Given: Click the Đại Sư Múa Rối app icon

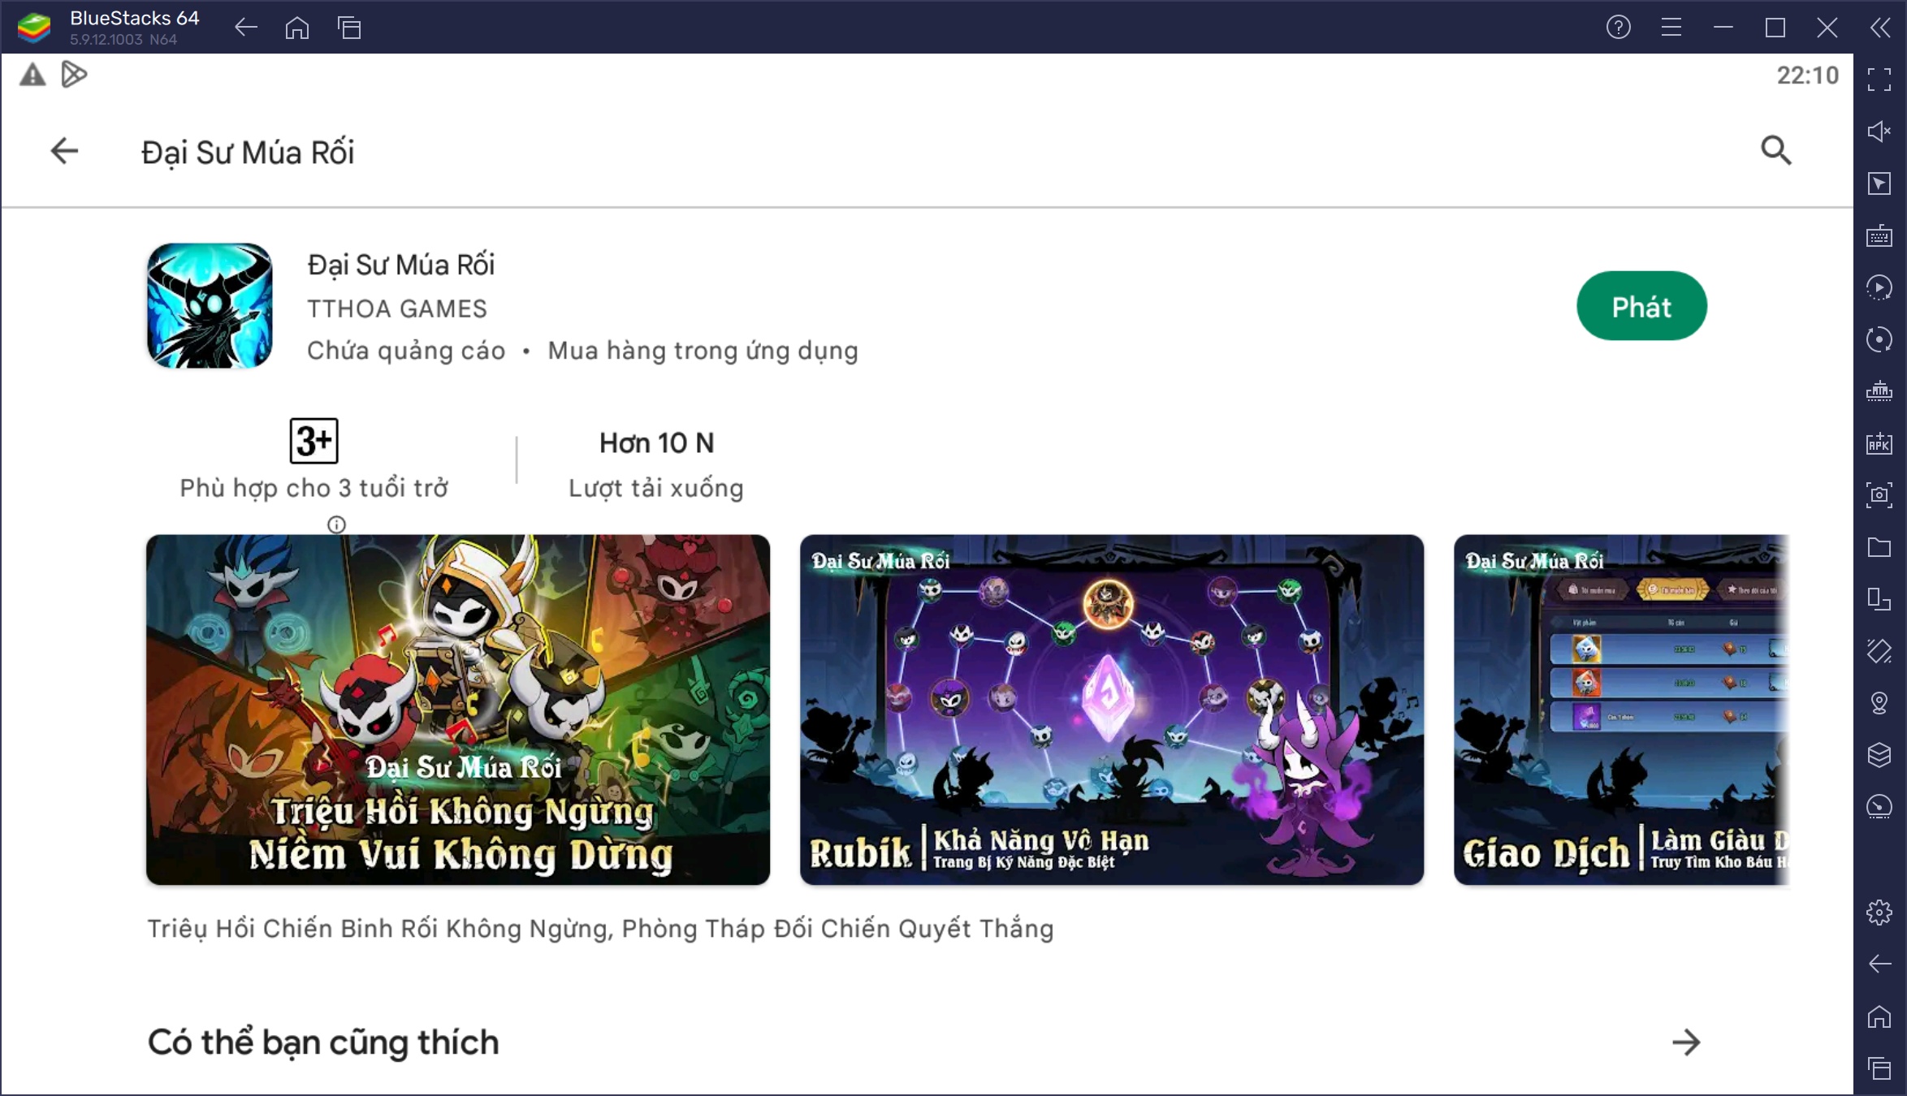Looking at the screenshot, I should (x=210, y=306).
